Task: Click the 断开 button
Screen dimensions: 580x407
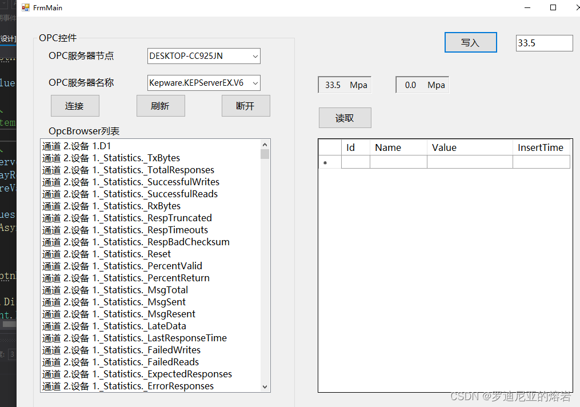Action: 246,106
